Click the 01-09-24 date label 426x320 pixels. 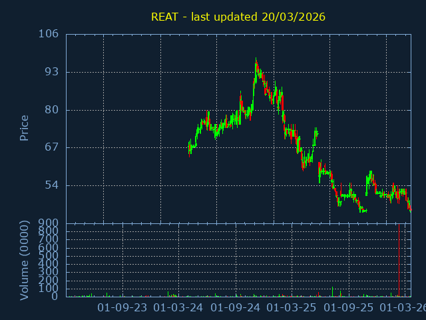point(236,308)
